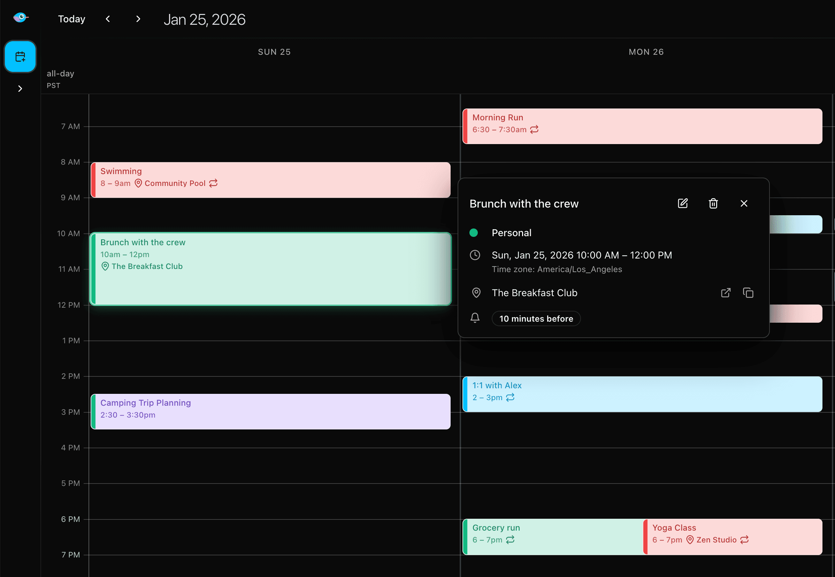
Task: Go to previous day with left chevron
Action: [108, 19]
